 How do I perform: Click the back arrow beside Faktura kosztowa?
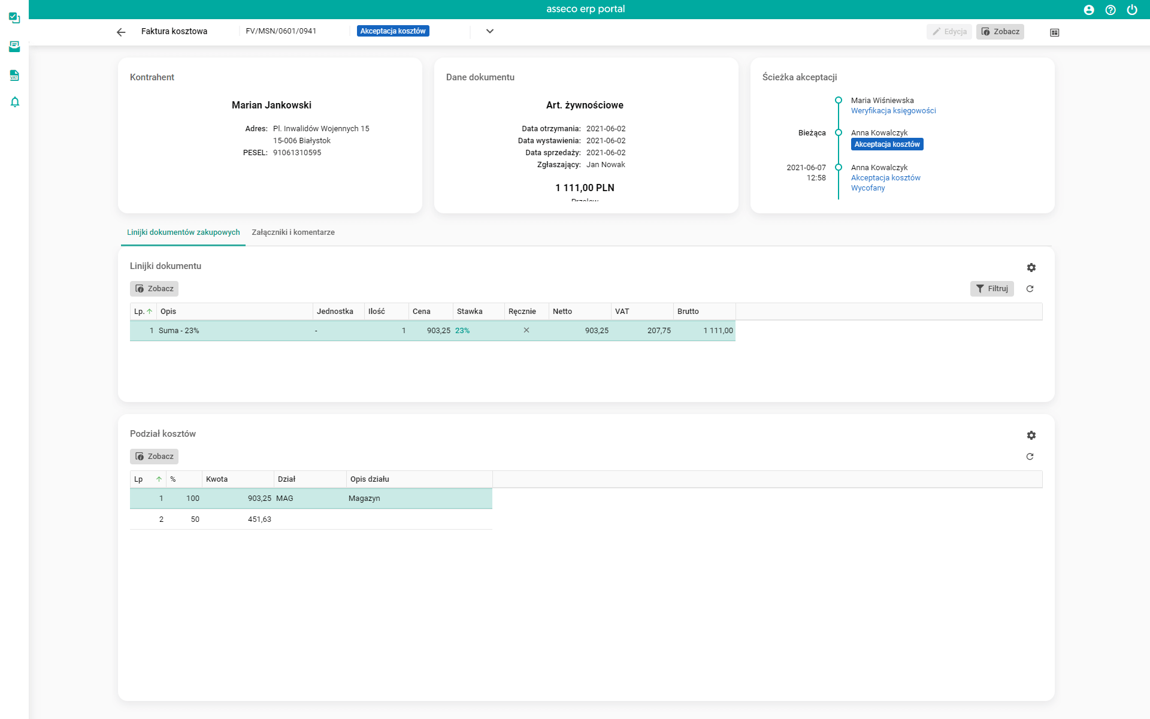121,32
